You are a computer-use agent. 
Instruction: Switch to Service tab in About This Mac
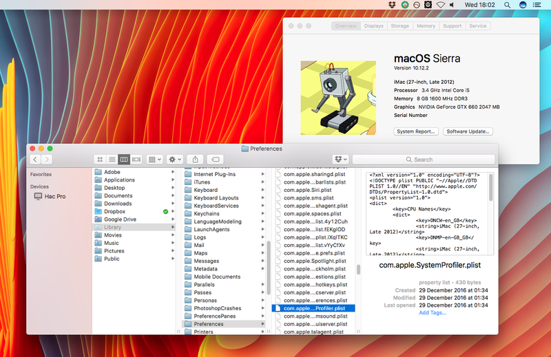pos(478,26)
